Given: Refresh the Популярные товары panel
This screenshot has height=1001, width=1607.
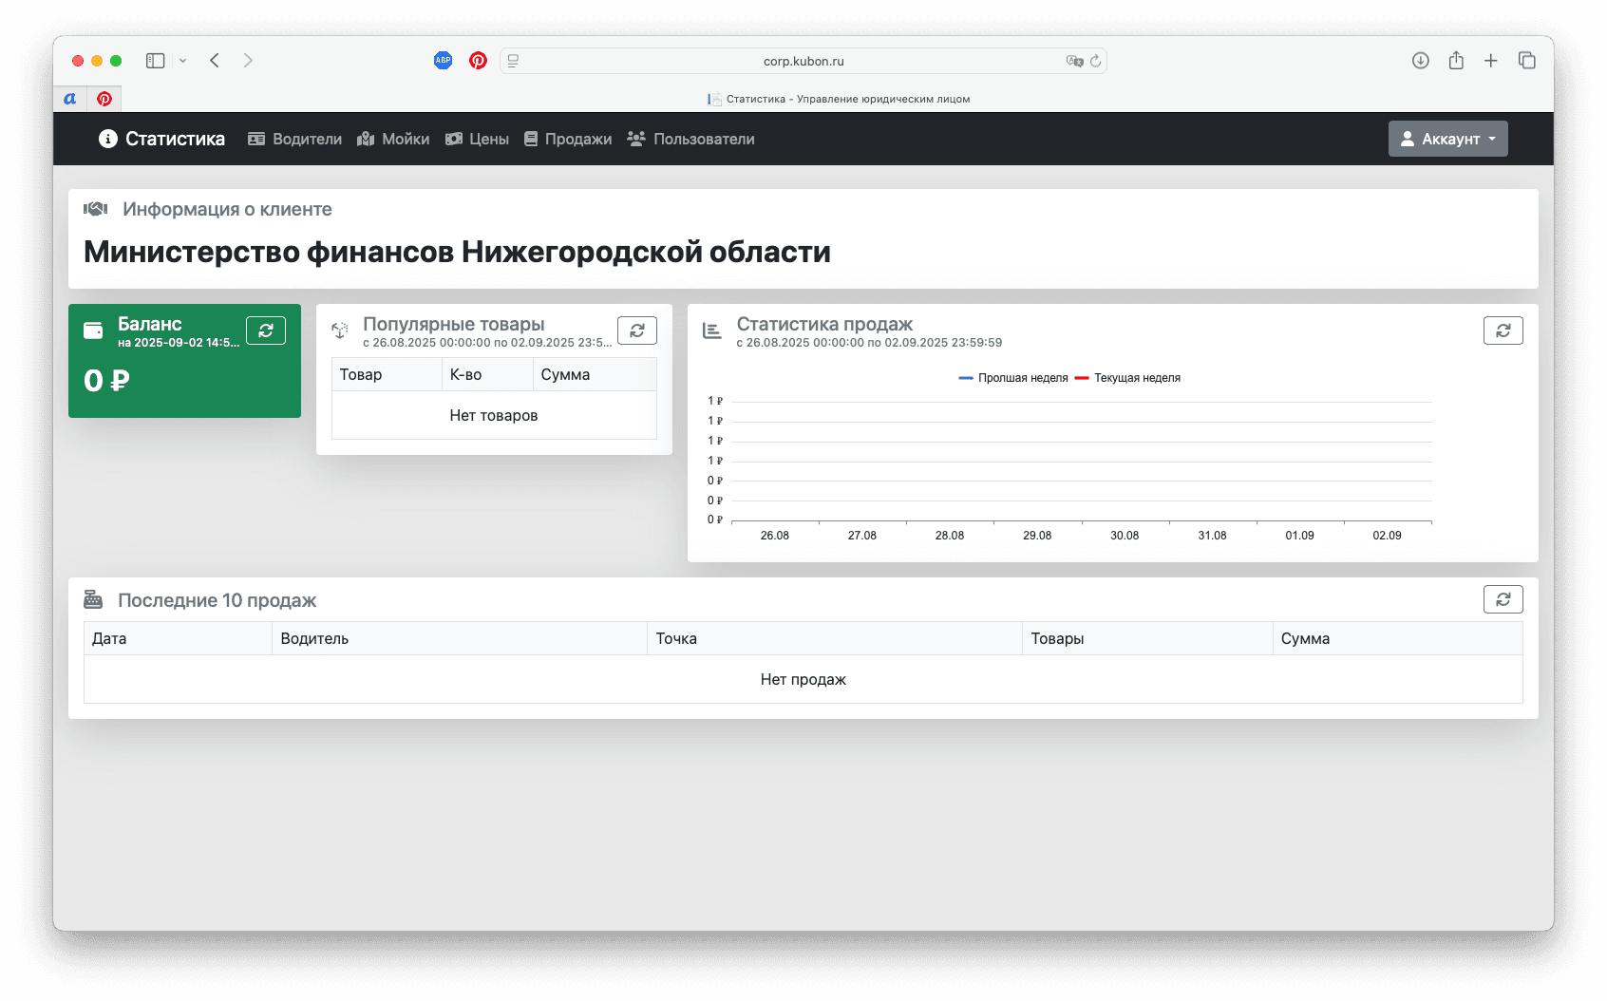Looking at the screenshot, I should pos(637,331).
